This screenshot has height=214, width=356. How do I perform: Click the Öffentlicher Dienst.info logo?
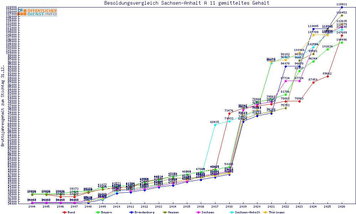click(x=37, y=12)
